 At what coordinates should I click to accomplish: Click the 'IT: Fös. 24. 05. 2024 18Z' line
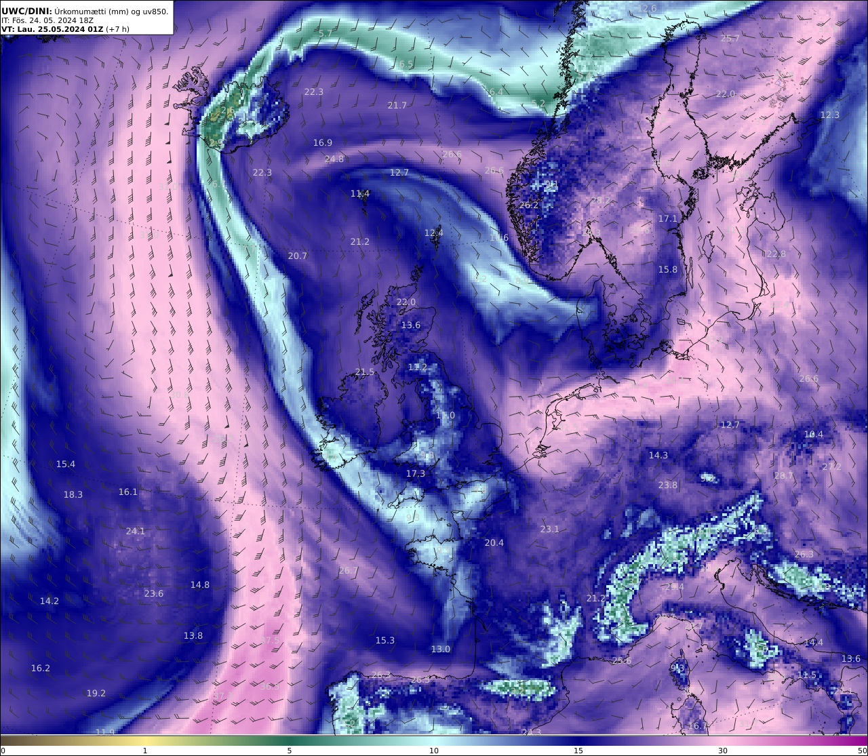[46, 20]
